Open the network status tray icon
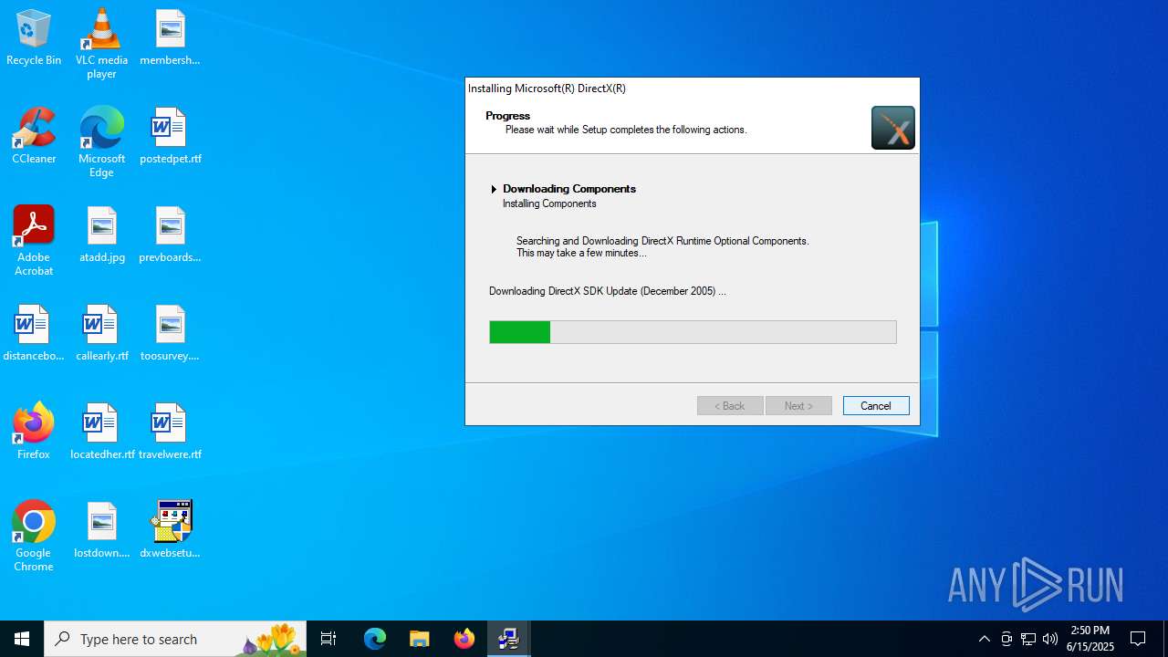1168x657 pixels. pyautogui.click(x=1028, y=639)
